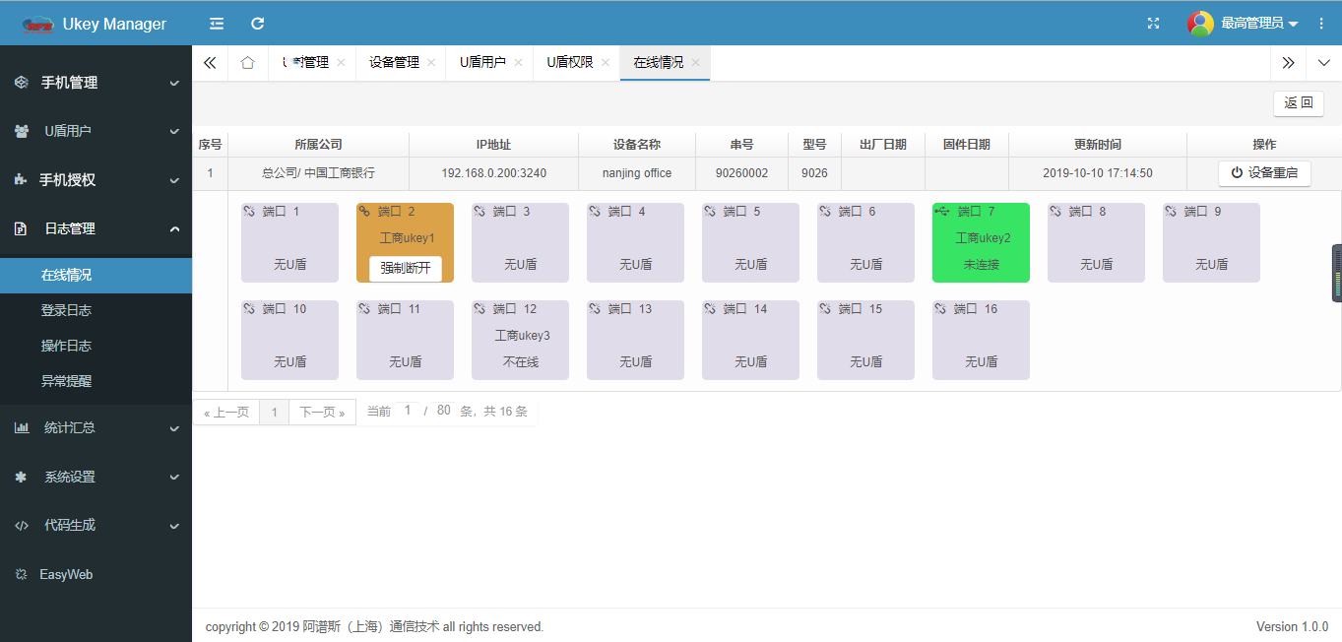Click the right-edge vertical scrollbar handle

click(x=1337, y=273)
